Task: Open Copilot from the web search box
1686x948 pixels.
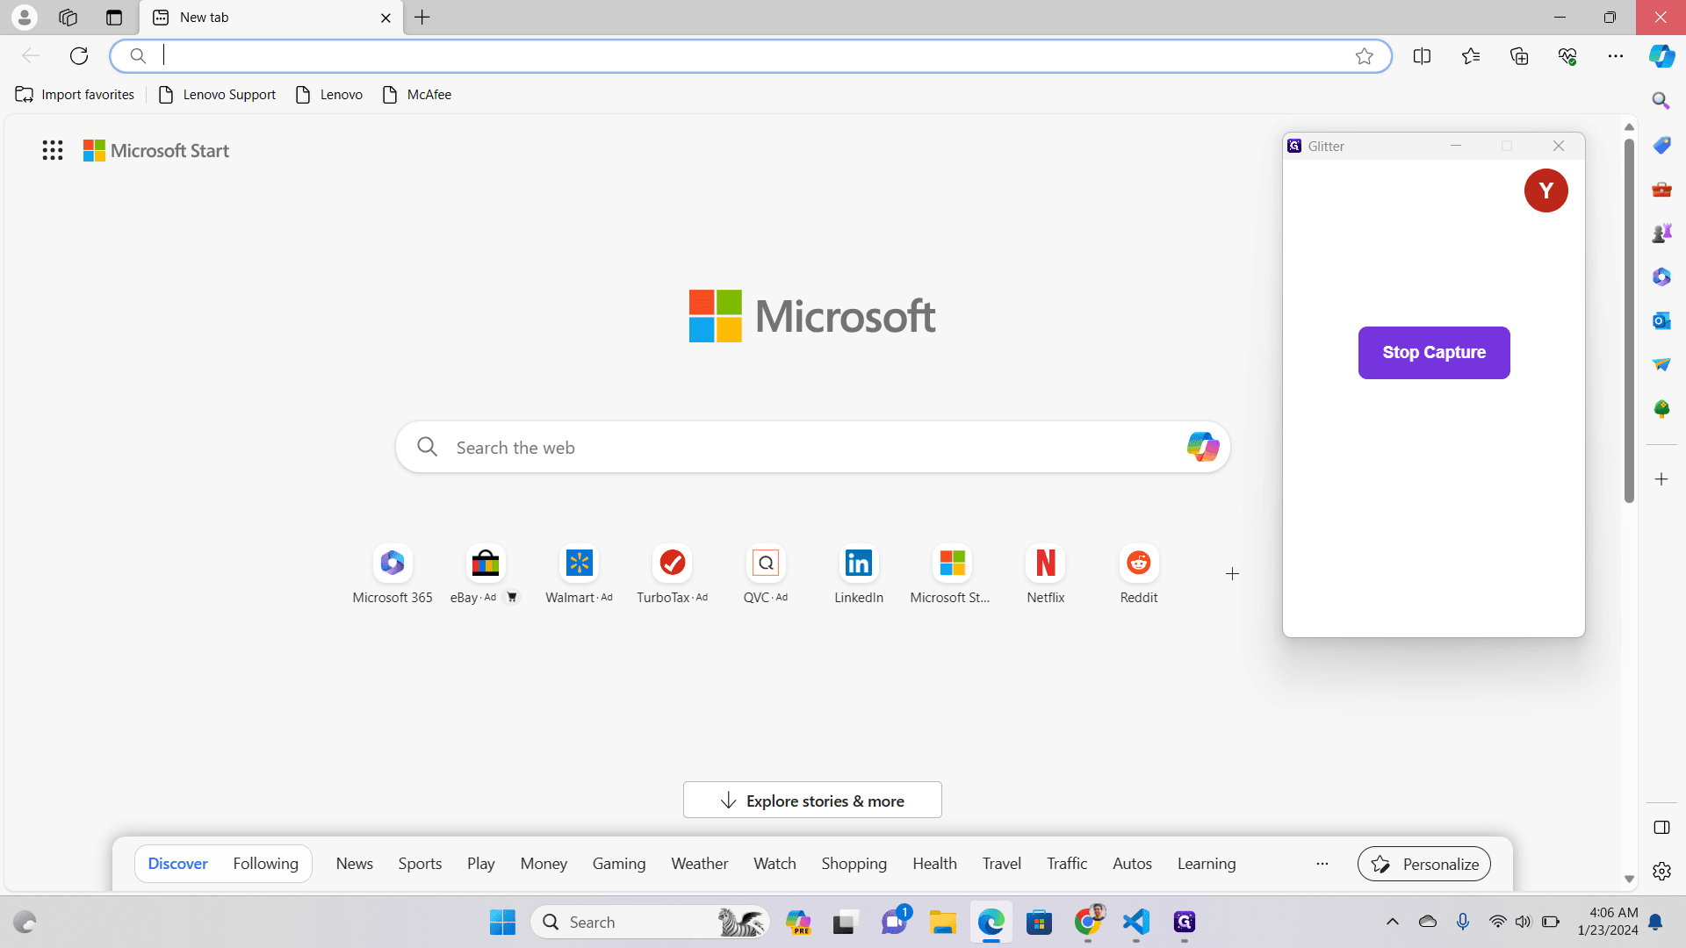Action: [1203, 447]
